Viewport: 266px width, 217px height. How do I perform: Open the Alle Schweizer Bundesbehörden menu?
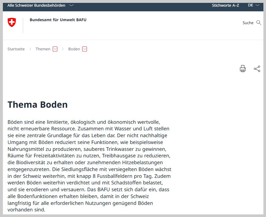pyautogui.click(x=36, y=5)
